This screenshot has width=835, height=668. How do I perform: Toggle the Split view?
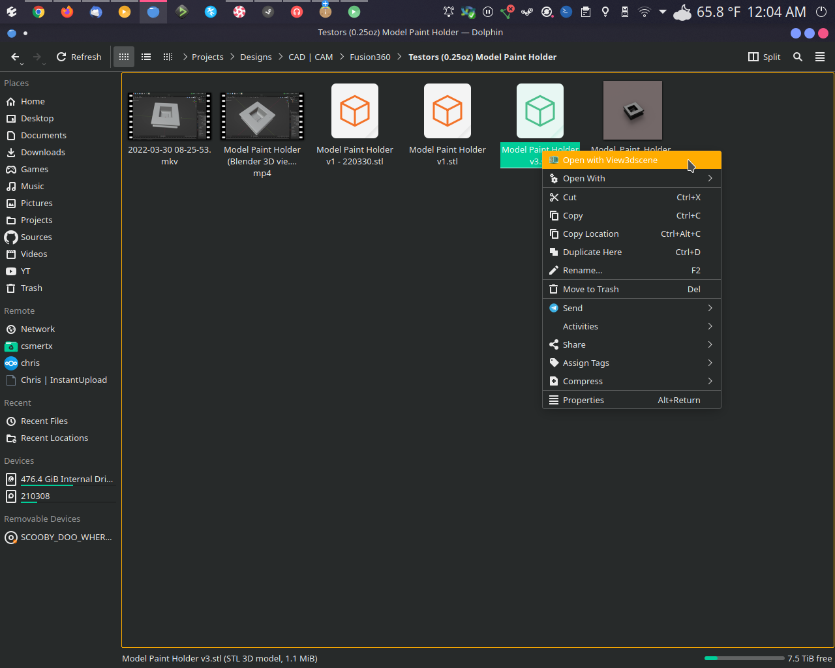(x=764, y=57)
